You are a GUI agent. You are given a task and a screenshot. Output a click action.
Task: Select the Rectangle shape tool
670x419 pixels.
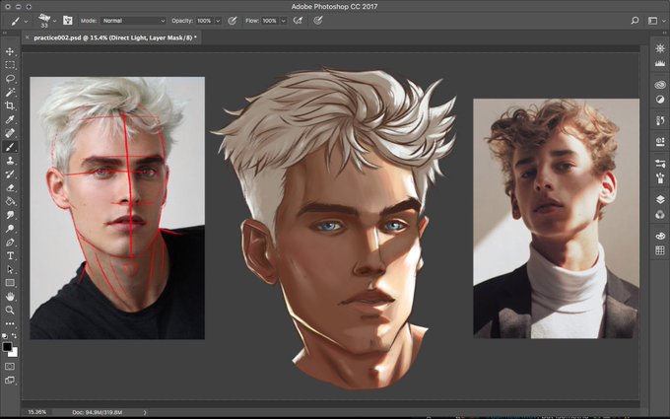tap(10, 283)
